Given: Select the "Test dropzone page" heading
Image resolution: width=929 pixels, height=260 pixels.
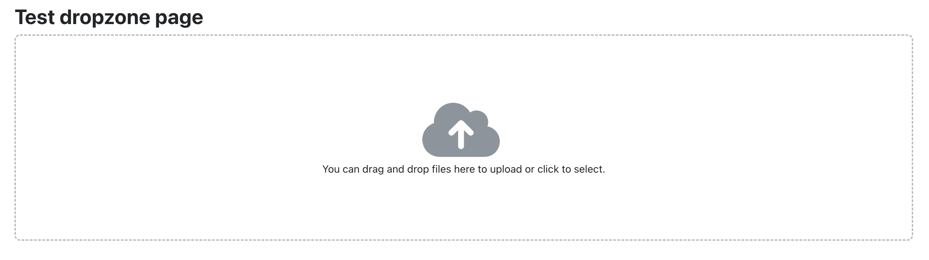Looking at the screenshot, I should tap(109, 18).
